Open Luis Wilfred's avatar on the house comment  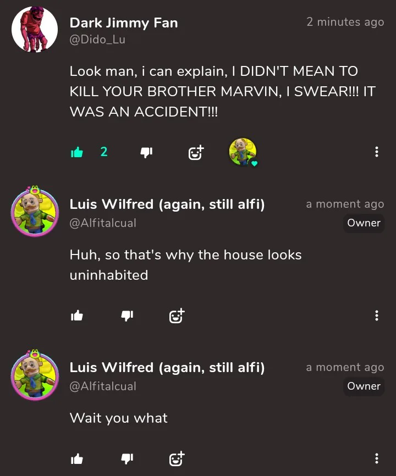click(35, 213)
